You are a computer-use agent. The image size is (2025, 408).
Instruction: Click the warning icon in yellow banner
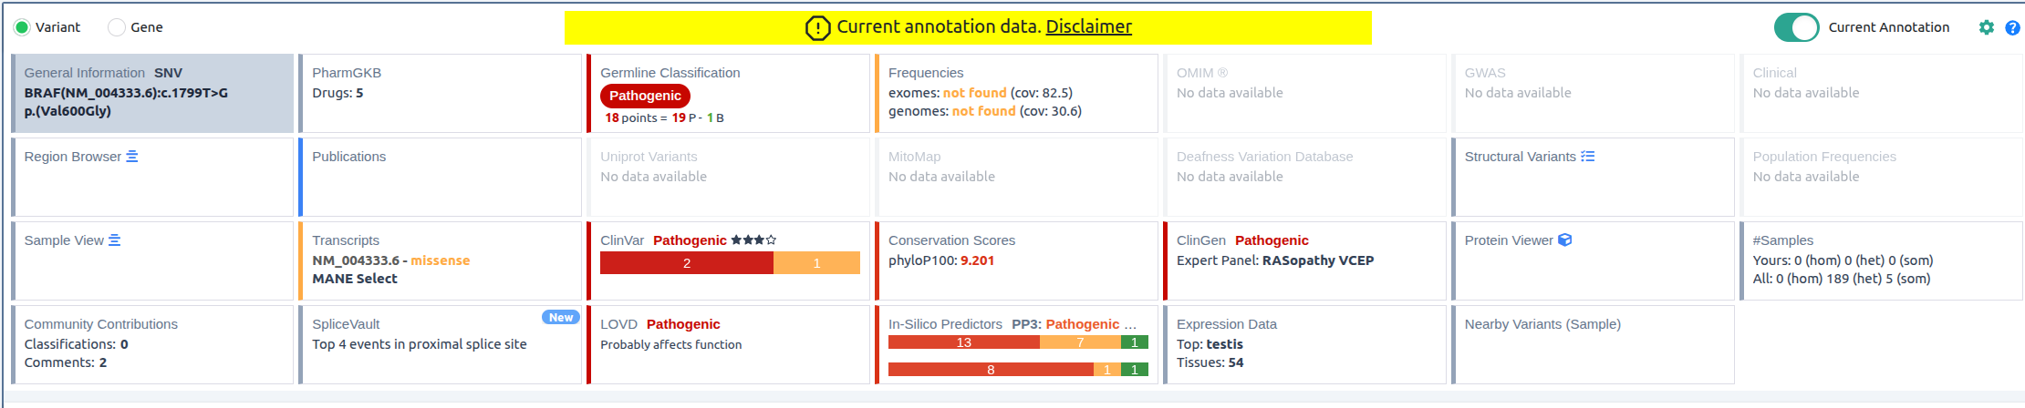[817, 27]
